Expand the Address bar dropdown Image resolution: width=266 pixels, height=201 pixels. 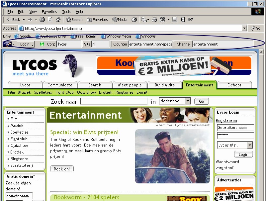click(244, 28)
